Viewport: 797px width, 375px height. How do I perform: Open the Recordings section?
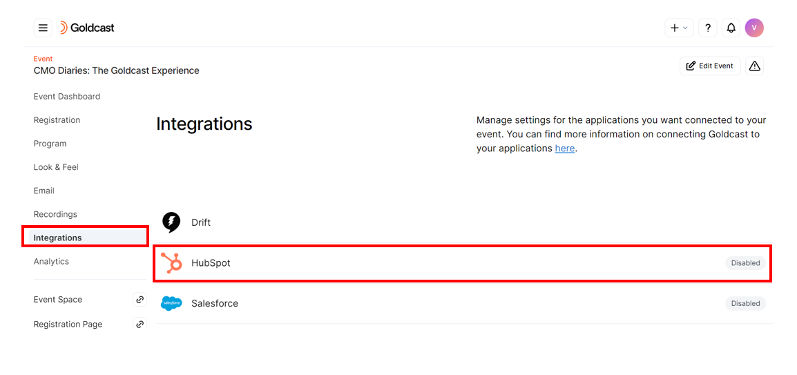tap(55, 214)
